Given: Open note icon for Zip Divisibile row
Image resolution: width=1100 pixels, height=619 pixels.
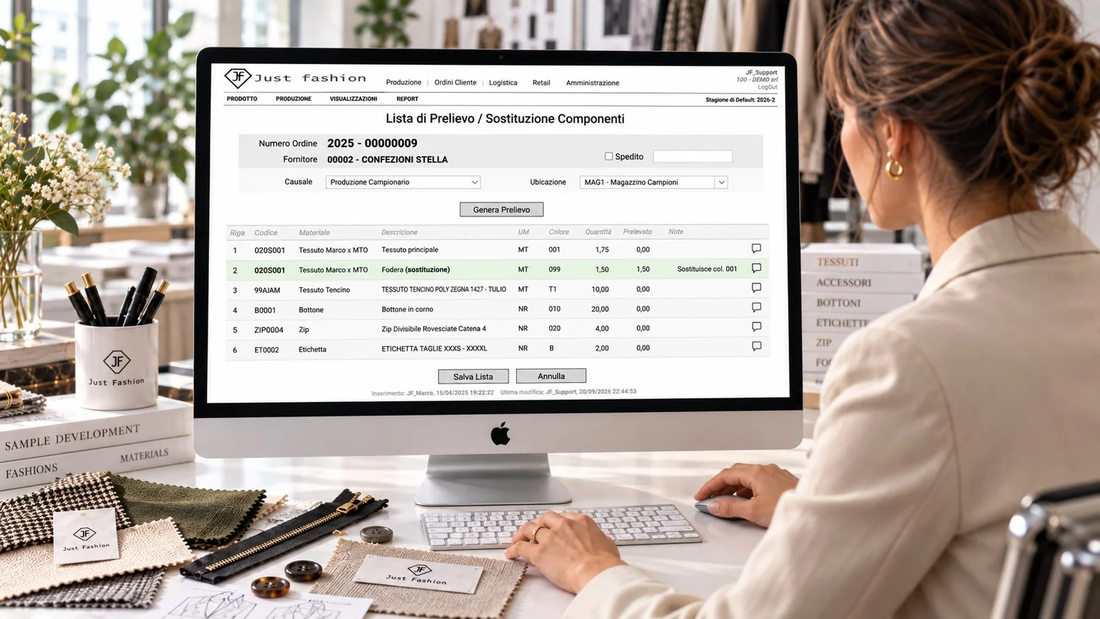Looking at the screenshot, I should [x=756, y=327].
